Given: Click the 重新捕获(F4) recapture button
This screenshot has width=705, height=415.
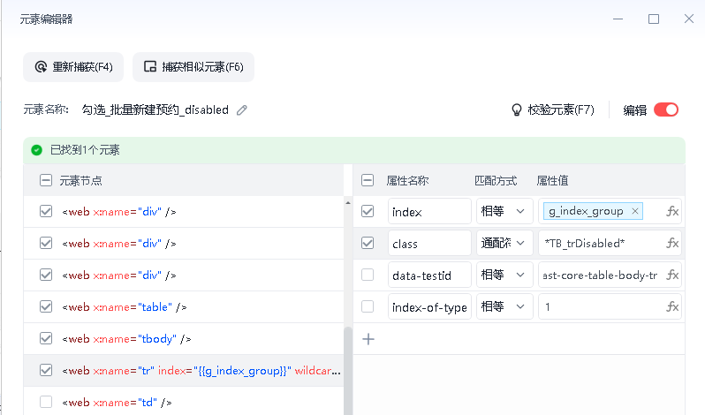Looking at the screenshot, I should click(x=74, y=67).
